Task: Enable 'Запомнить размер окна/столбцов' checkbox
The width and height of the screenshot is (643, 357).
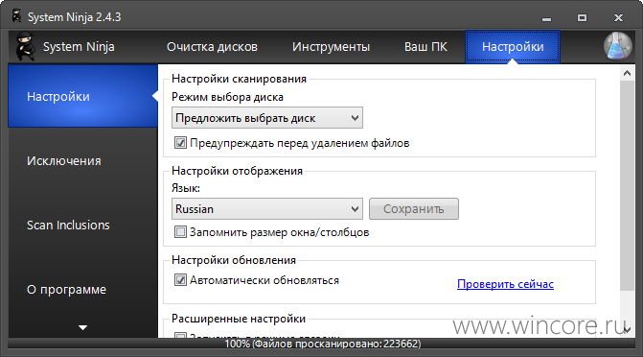Action: click(180, 232)
